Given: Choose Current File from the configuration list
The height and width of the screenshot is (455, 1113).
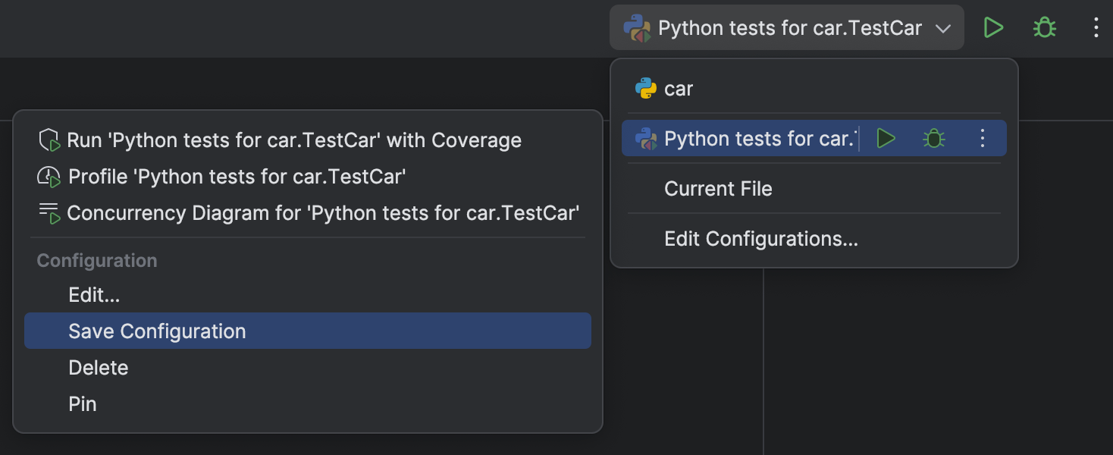Looking at the screenshot, I should tap(718, 188).
